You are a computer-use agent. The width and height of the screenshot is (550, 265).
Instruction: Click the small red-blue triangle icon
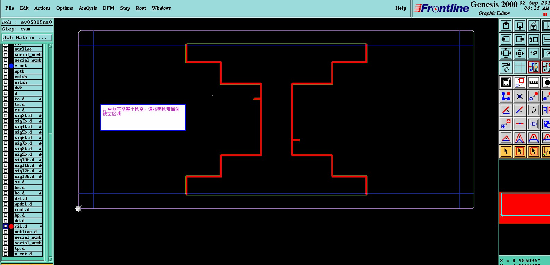coord(506,138)
